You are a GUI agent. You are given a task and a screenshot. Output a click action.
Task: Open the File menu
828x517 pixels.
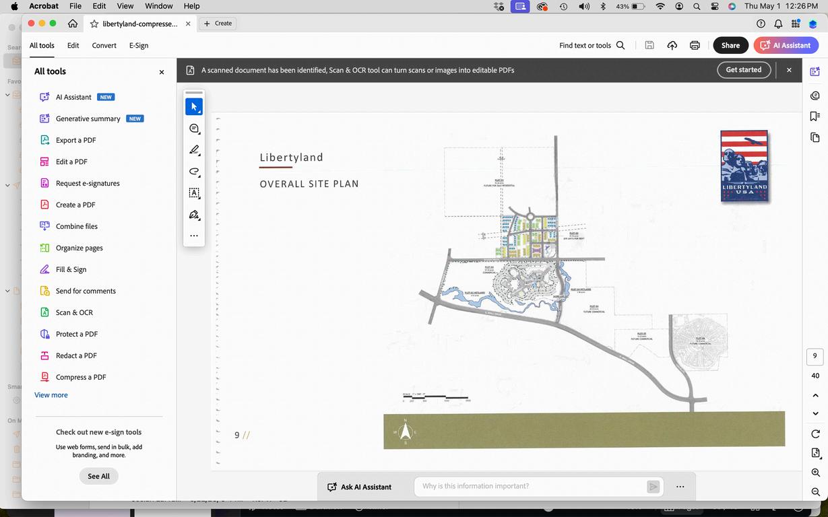pos(75,6)
